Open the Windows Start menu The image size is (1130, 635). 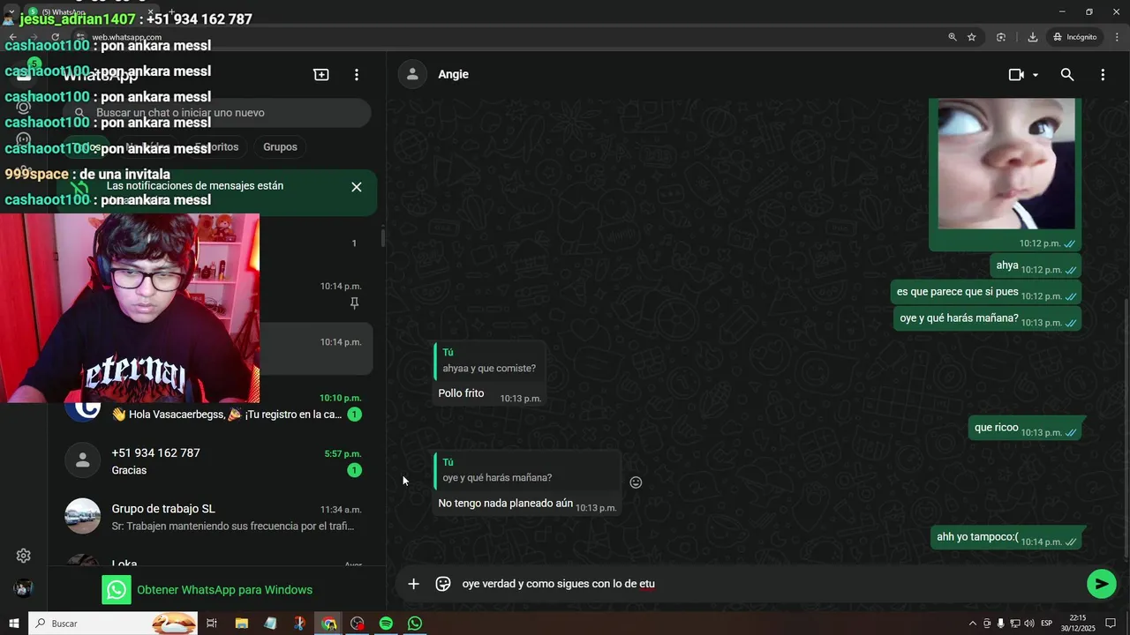click(13, 624)
